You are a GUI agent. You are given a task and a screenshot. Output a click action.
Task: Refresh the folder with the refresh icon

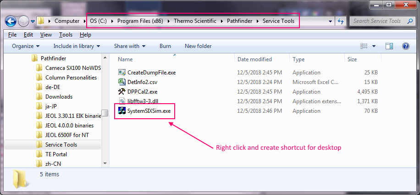click(341, 21)
